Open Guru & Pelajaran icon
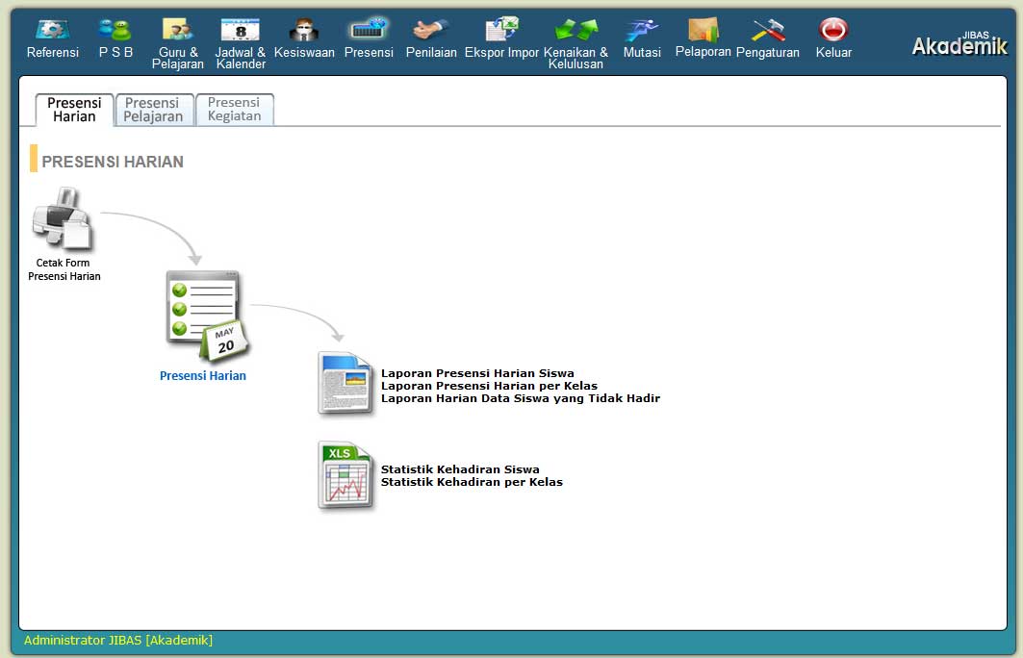 [177, 30]
